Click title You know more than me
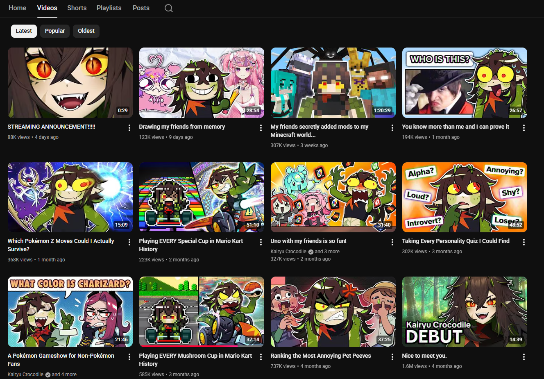Viewport: 544px width, 379px height. click(456, 127)
